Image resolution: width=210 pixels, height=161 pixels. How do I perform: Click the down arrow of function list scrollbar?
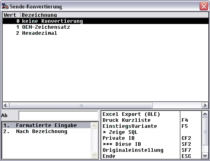pos(205,156)
